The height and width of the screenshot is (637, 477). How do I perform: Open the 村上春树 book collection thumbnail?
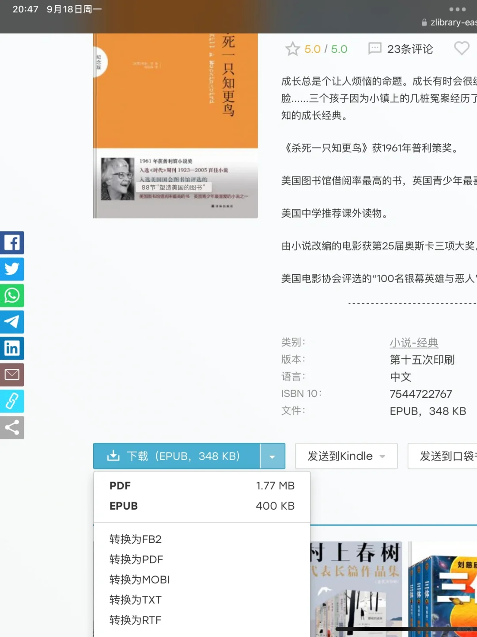pyautogui.click(x=356, y=589)
